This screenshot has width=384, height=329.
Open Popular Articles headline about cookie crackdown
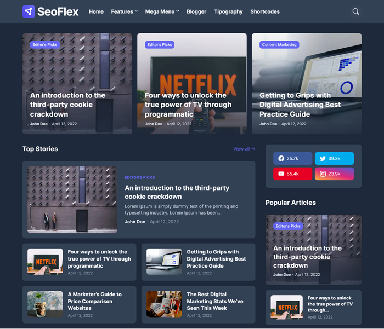(307, 257)
